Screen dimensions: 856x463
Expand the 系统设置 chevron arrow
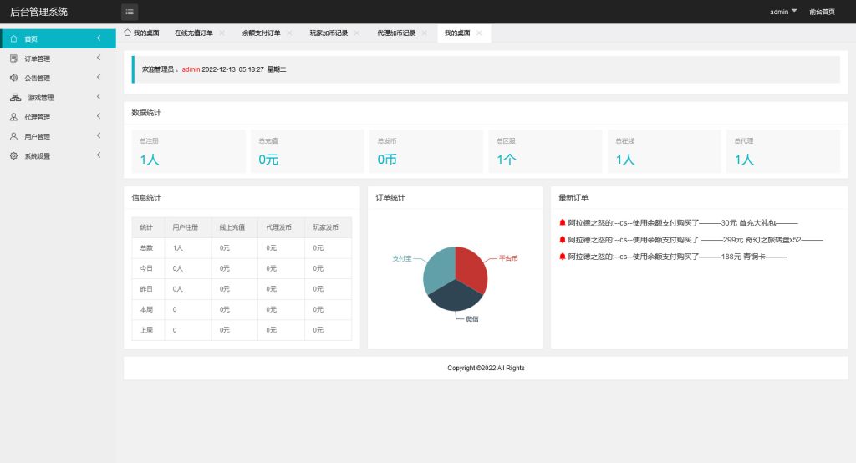(99, 155)
